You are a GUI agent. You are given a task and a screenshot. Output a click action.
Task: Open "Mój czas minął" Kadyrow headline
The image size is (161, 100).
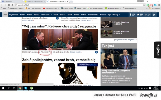click(x=59, y=26)
